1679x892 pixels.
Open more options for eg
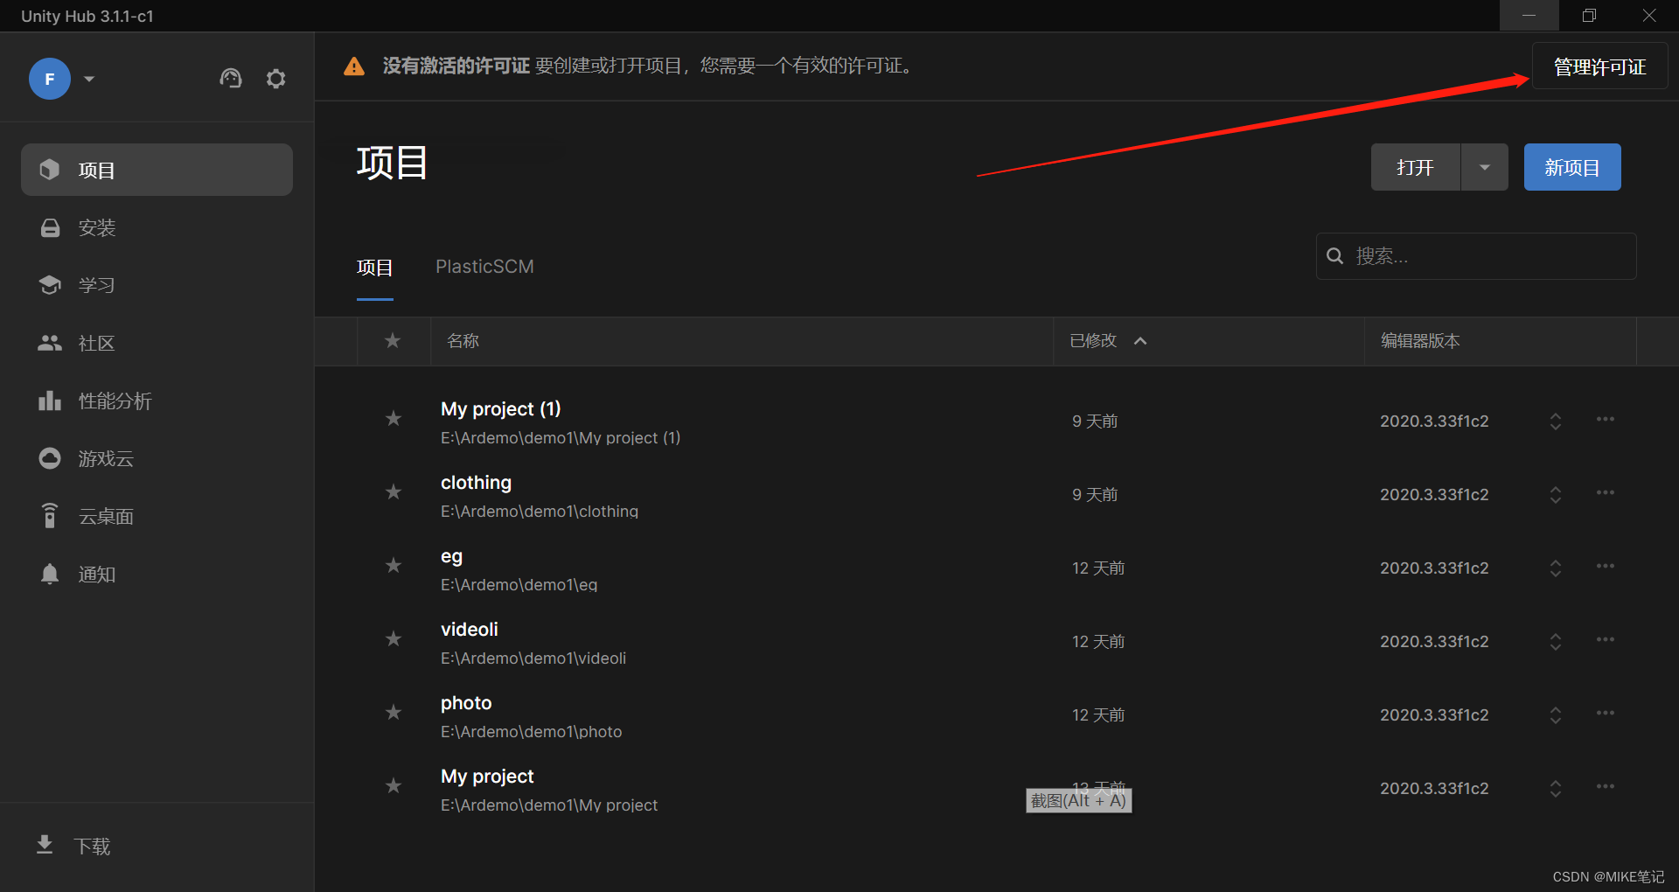coord(1606,566)
